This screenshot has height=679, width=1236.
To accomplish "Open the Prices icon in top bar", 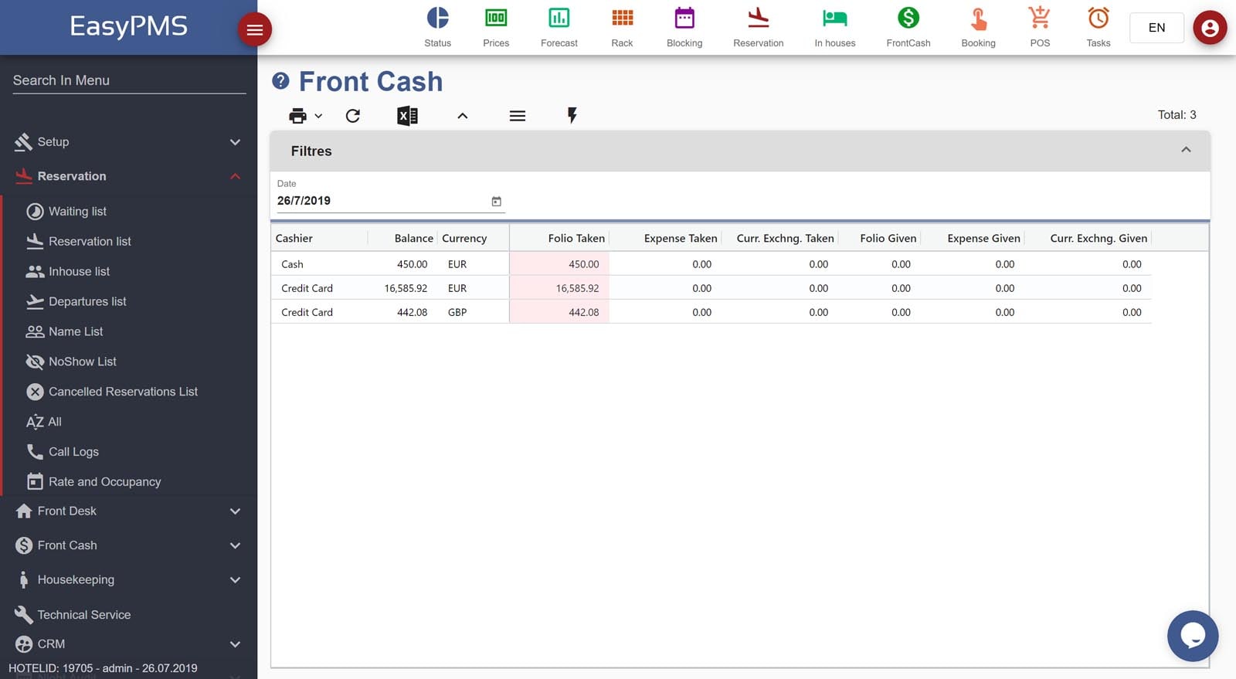I will (x=496, y=18).
